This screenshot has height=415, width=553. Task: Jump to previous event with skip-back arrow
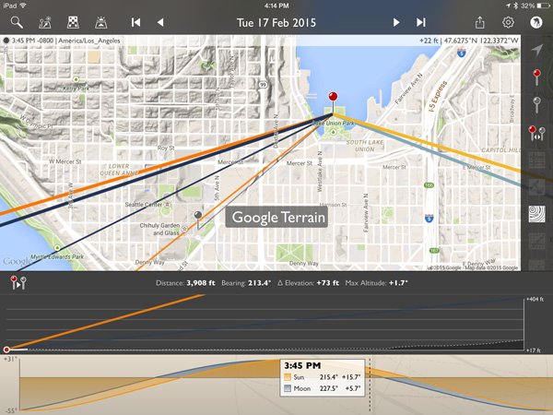tap(135, 21)
